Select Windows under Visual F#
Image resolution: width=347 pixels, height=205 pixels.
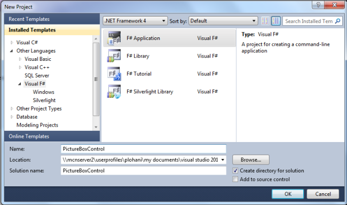pos(44,92)
